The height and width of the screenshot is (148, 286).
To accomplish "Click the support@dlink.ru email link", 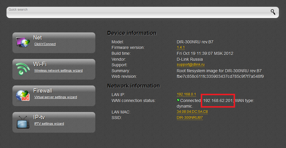I will coord(191,65).
